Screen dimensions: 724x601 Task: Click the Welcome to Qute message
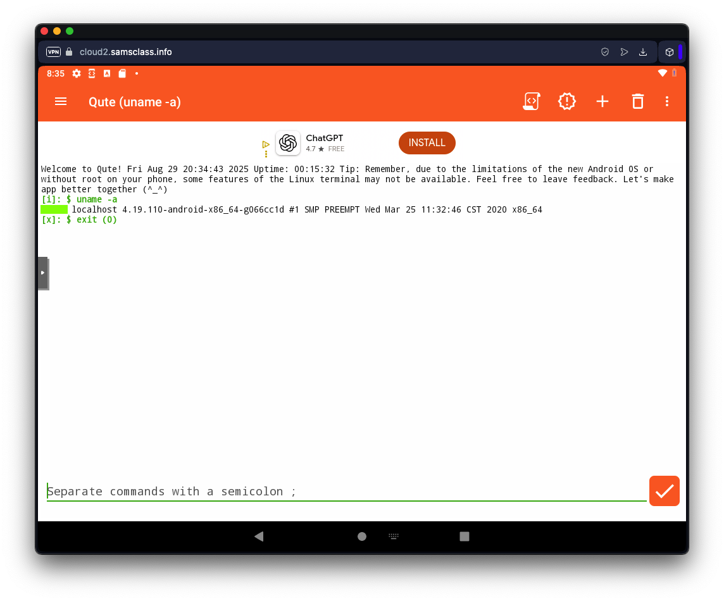[358, 179]
